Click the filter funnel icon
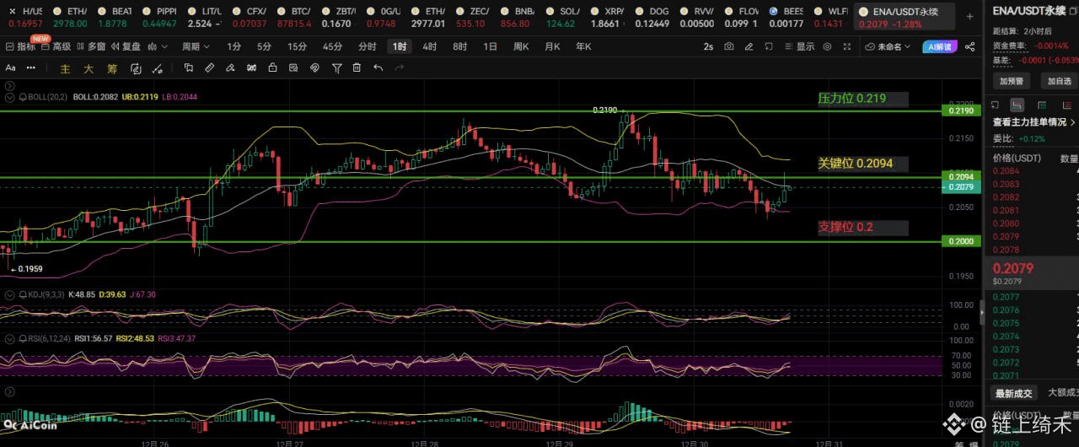Screen dimensions: 1079x447 tap(336, 68)
